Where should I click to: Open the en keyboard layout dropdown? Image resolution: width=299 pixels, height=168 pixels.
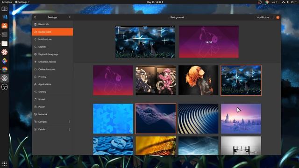pos(275,2)
